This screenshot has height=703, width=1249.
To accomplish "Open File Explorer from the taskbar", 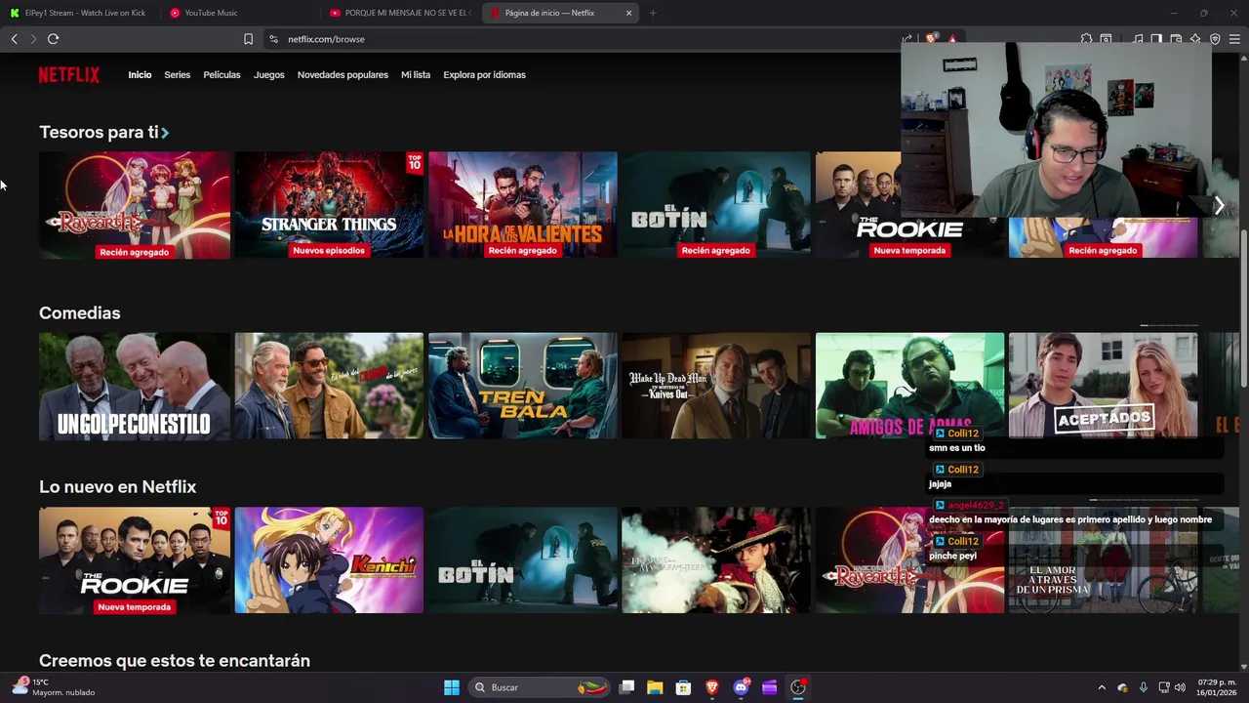I will [x=655, y=687].
